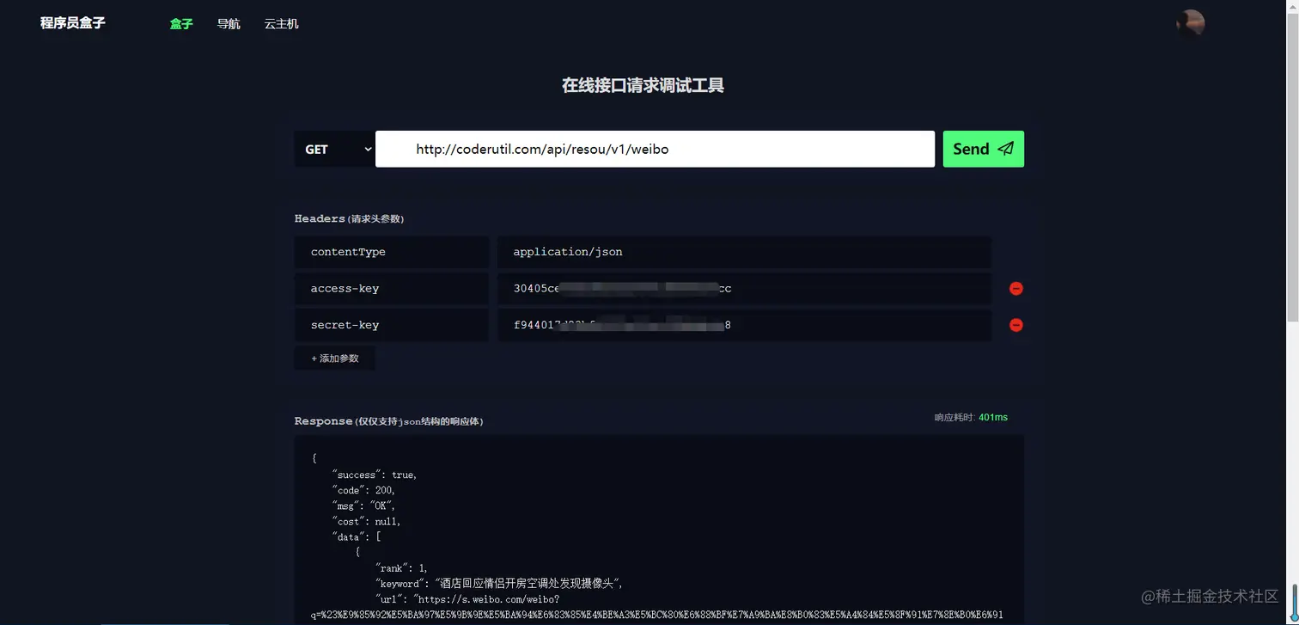This screenshot has height=625, width=1299.
Task: Click the "msg": "OK" line
Action: [x=363, y=506]
